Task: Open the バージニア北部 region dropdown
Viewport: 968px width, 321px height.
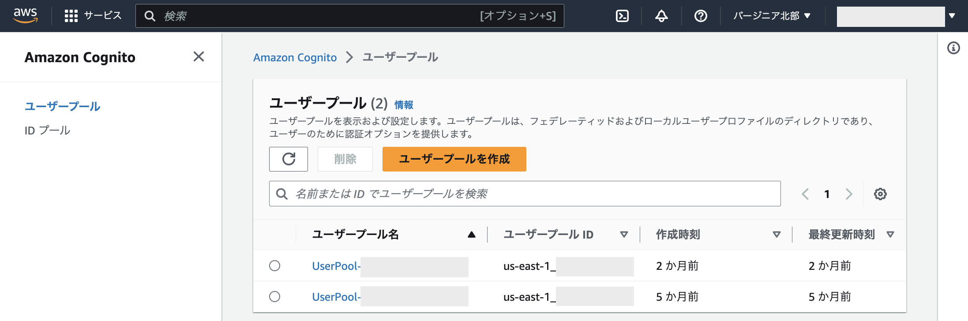Action: pyautogui.click(x=772, y=16)
